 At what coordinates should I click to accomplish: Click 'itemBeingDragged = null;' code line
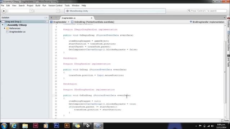(x=85, y=101)
